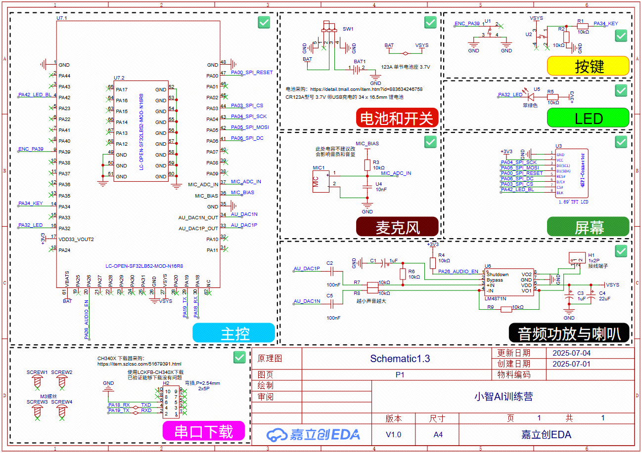
Task: Select the U4 10nF capacitor
Action: (367, 186)
